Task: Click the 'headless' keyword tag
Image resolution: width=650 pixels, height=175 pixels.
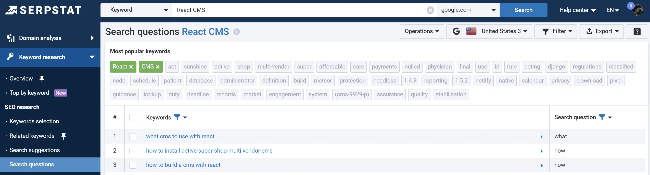Action: pos(385,81)
